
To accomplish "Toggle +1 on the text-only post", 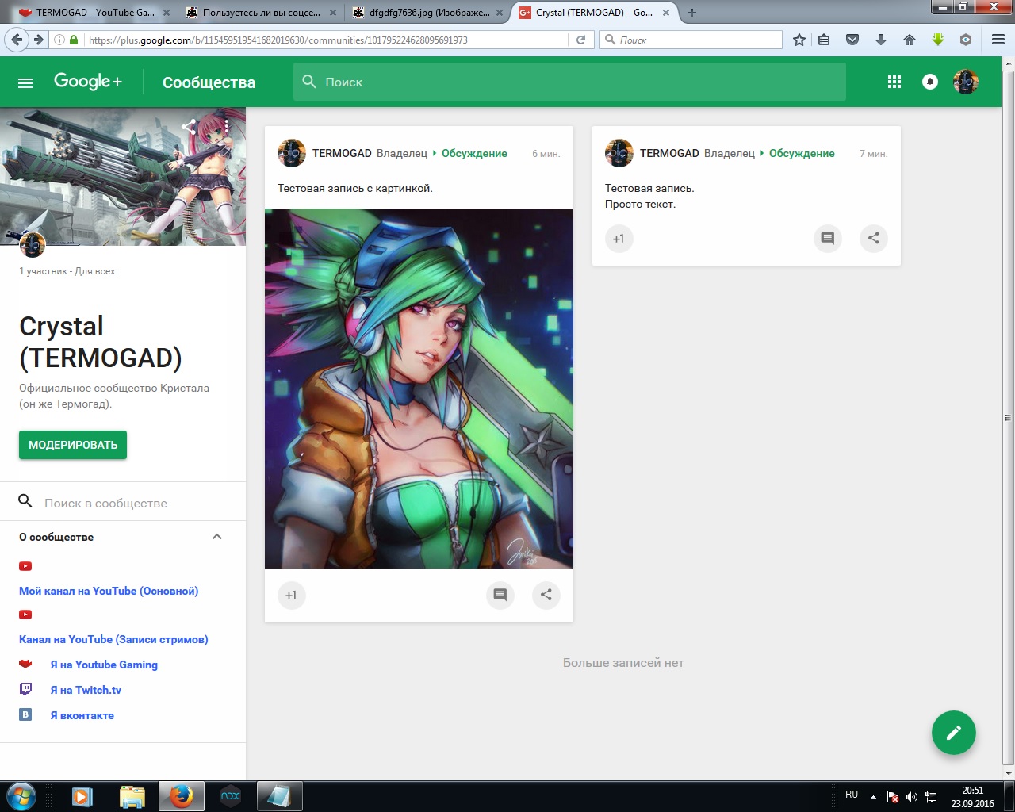I will 619,238.
